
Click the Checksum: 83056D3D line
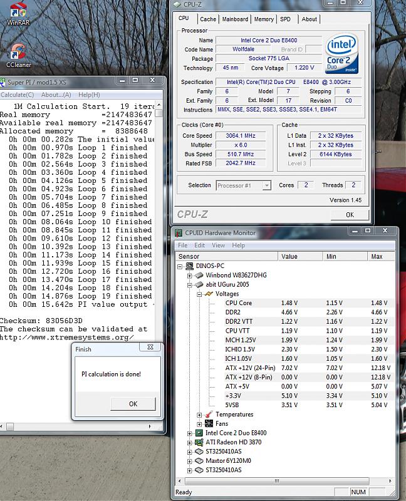41,321
